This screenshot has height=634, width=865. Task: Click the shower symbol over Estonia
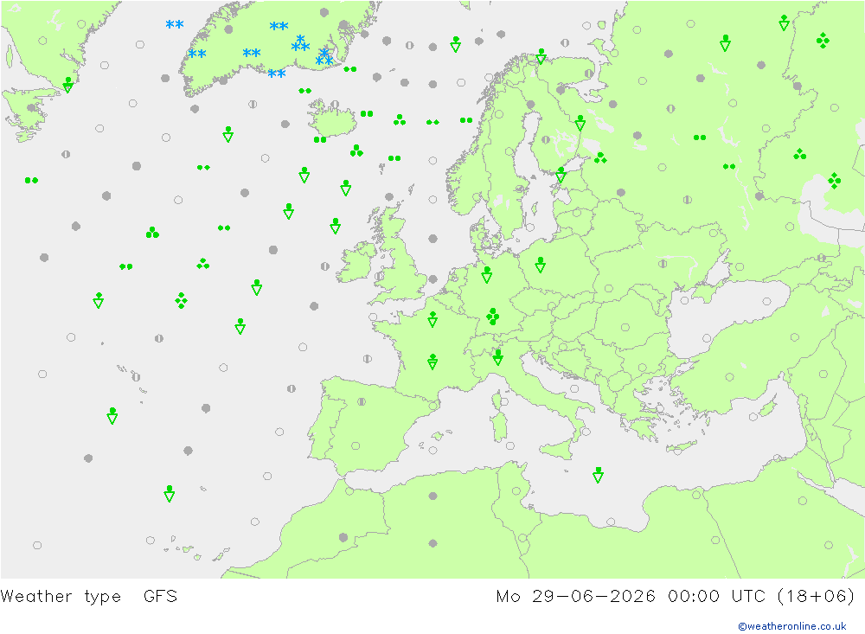click(x=561, y=175)
